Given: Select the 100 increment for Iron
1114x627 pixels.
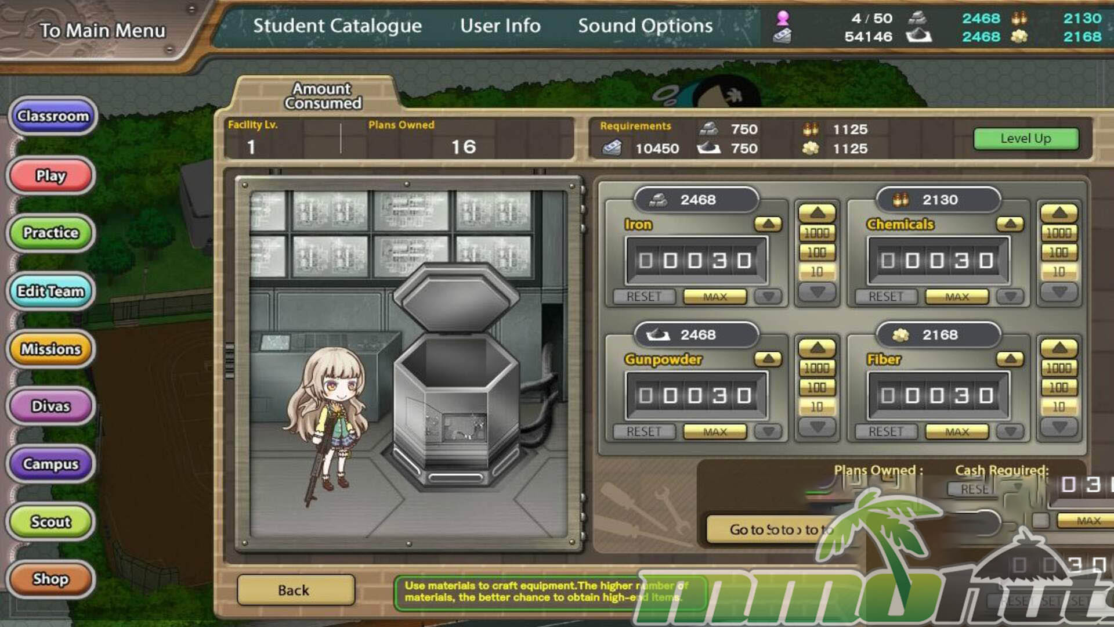Looking at the screenshot, I should [816, 252].
